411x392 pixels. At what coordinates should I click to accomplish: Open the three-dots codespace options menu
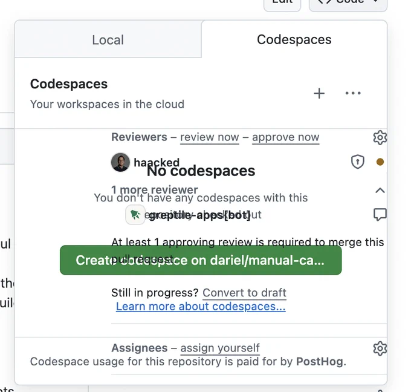click(353, 93)
